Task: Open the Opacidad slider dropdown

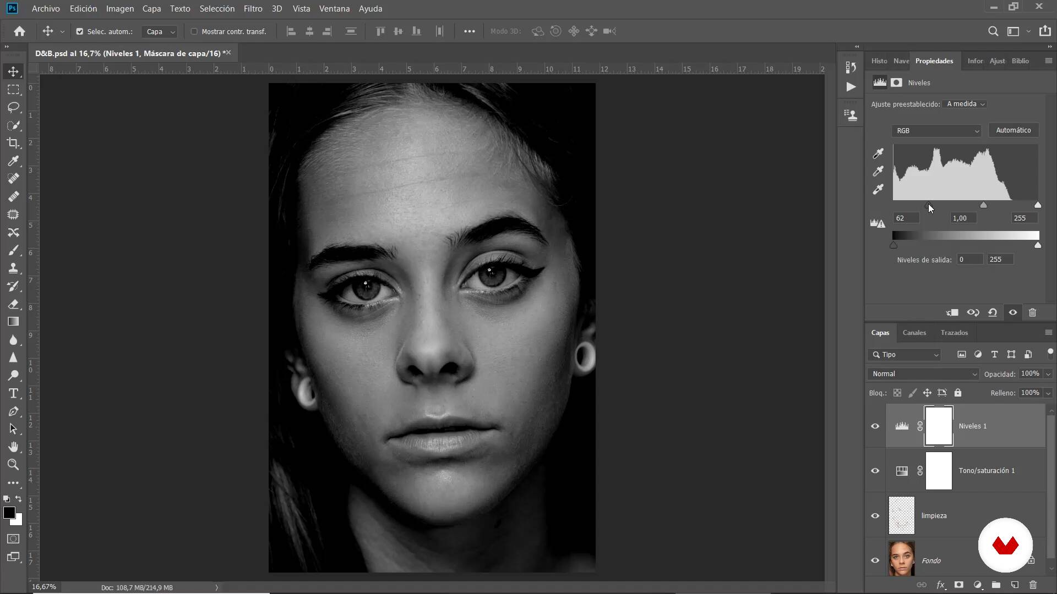Action: click(1048, 374)
